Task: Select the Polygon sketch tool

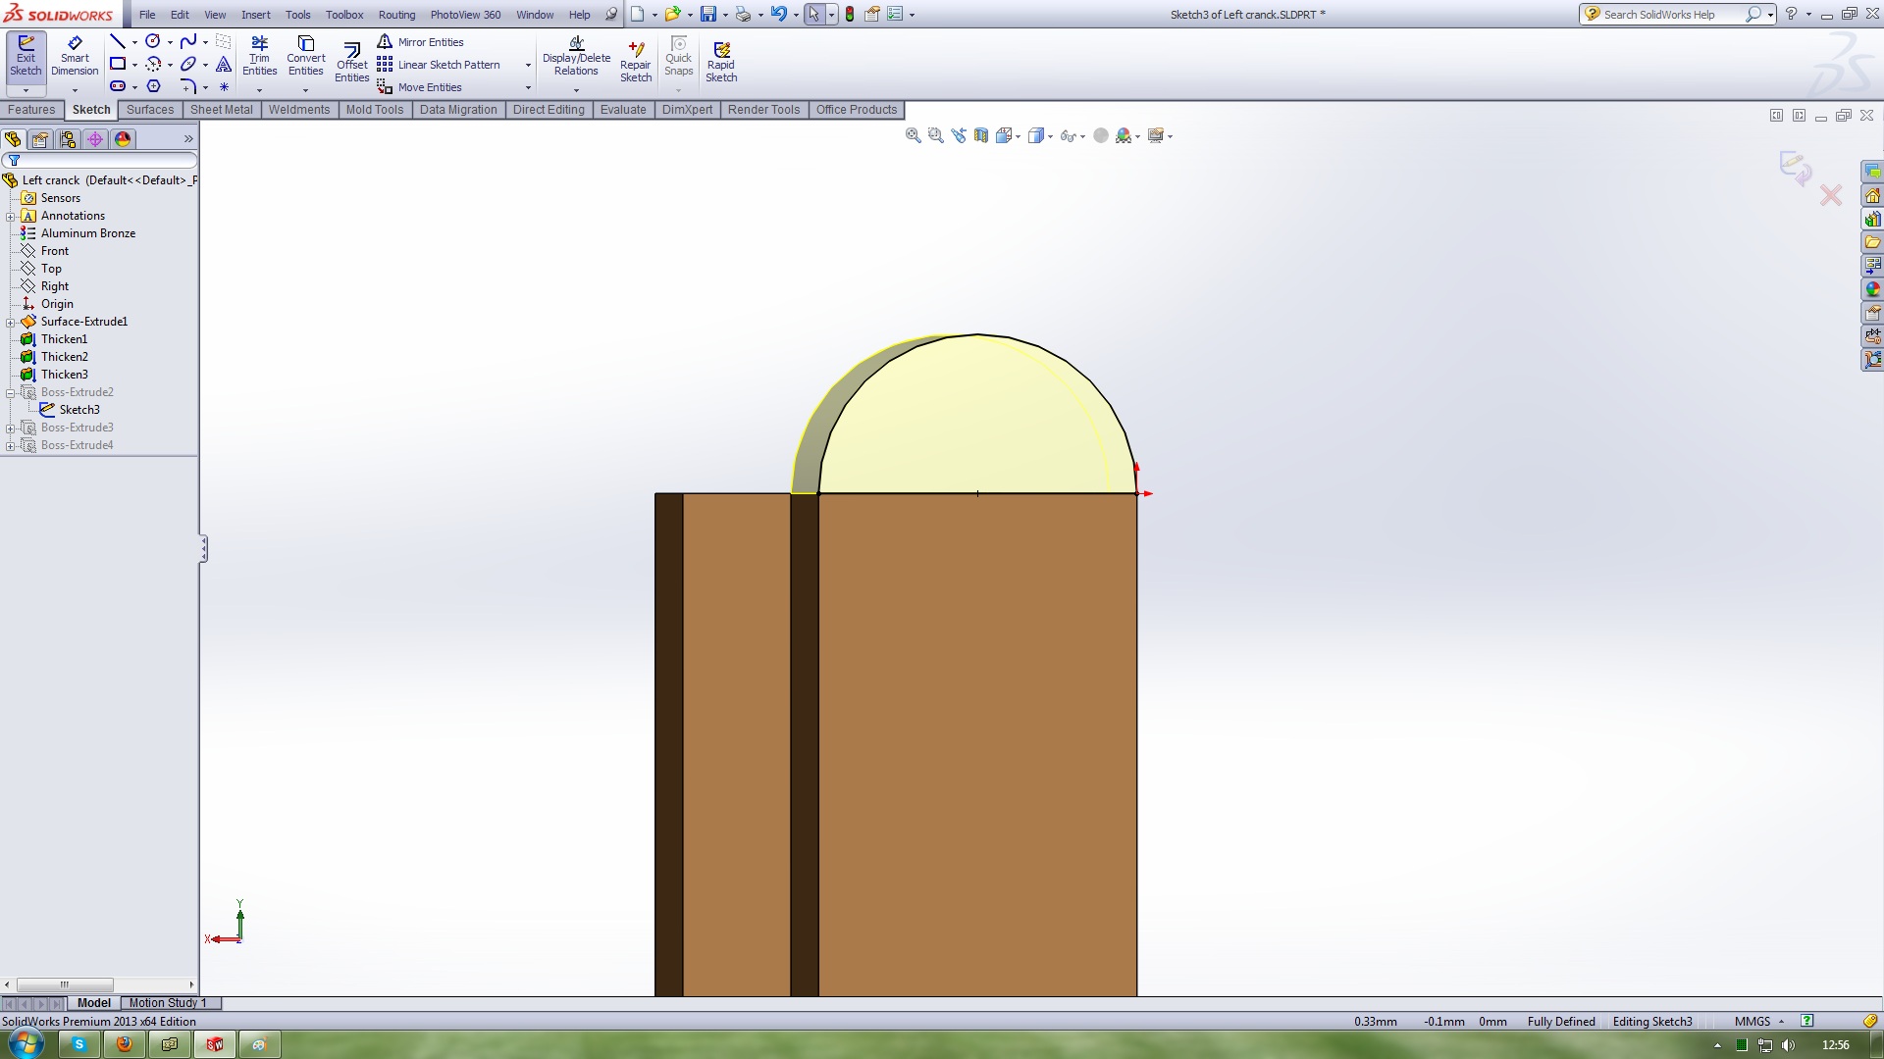Action: [153, 86]
